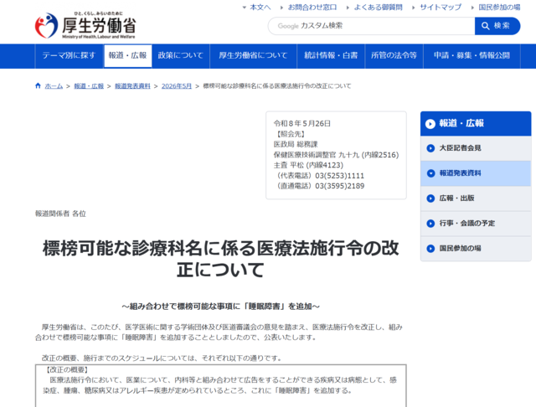Open the 厚生労働省について menu
The width and height of the screenshot is (536, 407).
(x=253, y=56)
